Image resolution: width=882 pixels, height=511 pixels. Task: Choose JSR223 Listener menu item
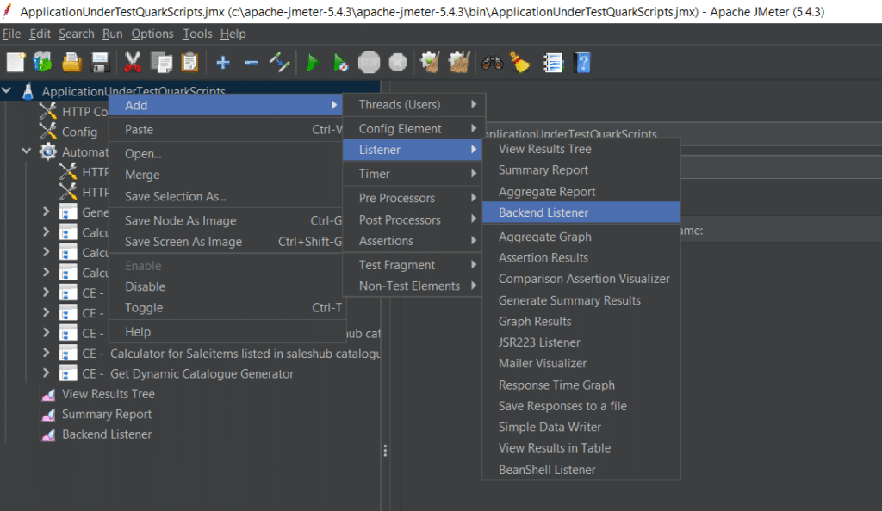pyautogui.click(x=581, y=342)
